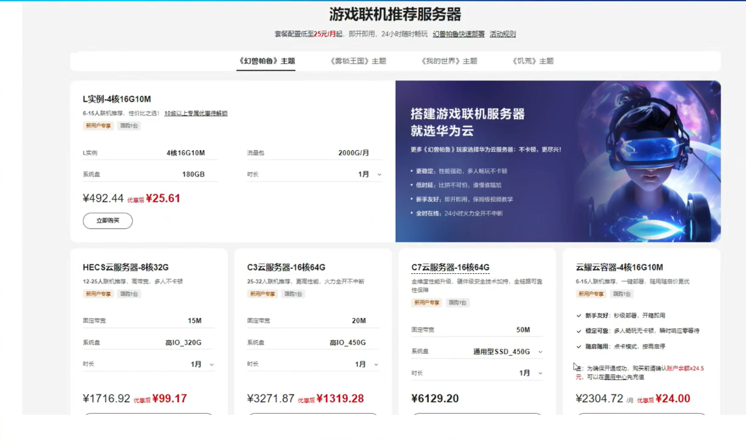Click the 稳定可靠 checkmark in 云耀云容器 card

click(x=579, y=331)
